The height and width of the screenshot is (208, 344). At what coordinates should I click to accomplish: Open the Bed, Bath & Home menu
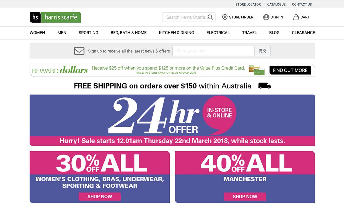click(x=128, y=33)
